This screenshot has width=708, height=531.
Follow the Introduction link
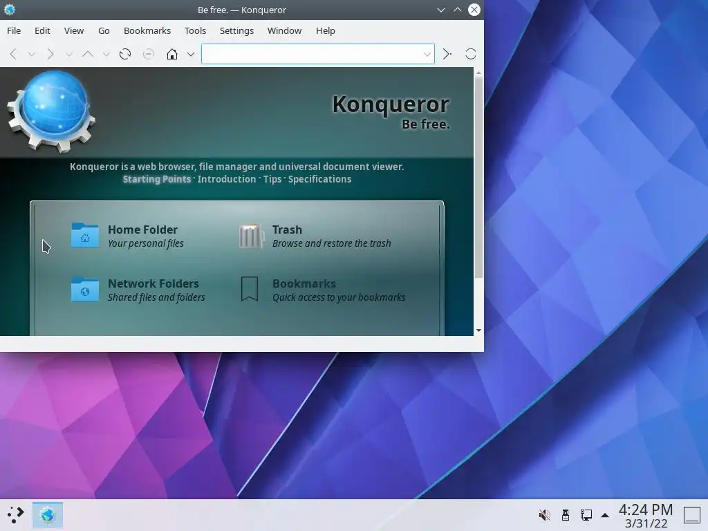pyautogui.click(x=227, y=179)
